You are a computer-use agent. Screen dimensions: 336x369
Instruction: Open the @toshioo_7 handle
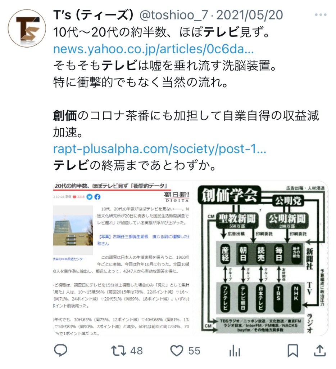pos(173,15)
